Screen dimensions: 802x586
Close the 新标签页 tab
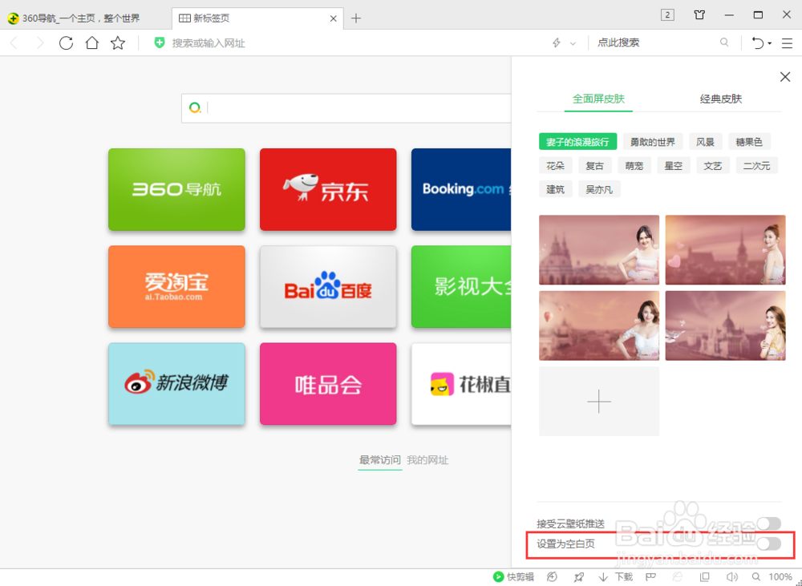click(334, 18)
